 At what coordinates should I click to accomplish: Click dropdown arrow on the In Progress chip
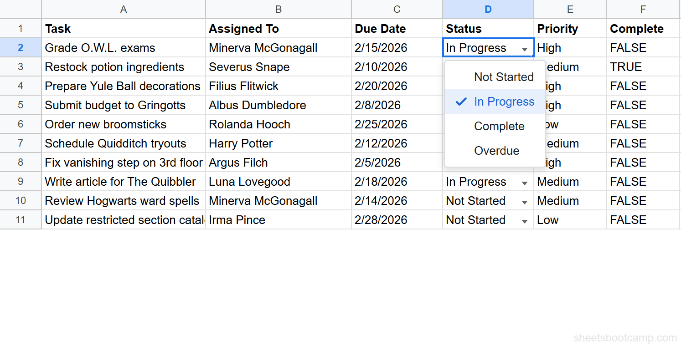pyautogui.click(x=525, y=48)
